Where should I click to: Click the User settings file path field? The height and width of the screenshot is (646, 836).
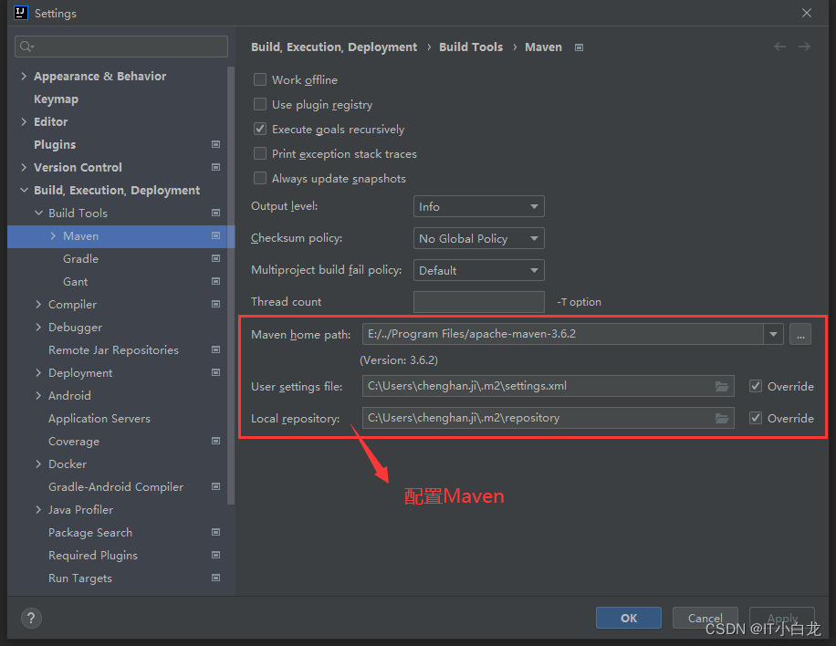pyautogui.click(x=549, y=387)
